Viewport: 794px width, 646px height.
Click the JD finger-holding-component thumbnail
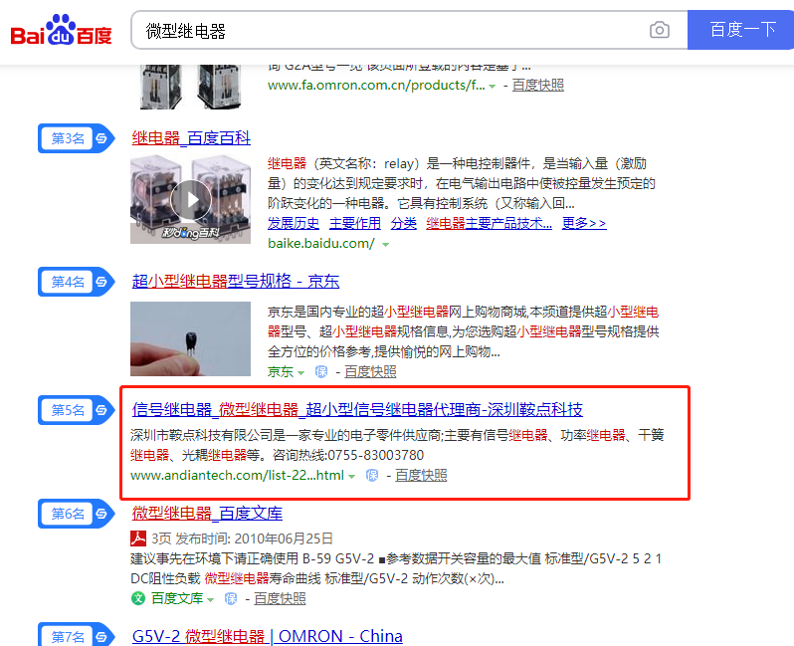[190, 339]
